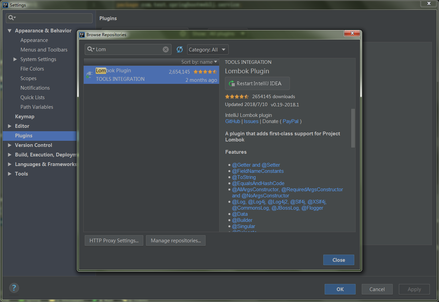
Task: Open the Settings help question mark
Action: [14, 288]
